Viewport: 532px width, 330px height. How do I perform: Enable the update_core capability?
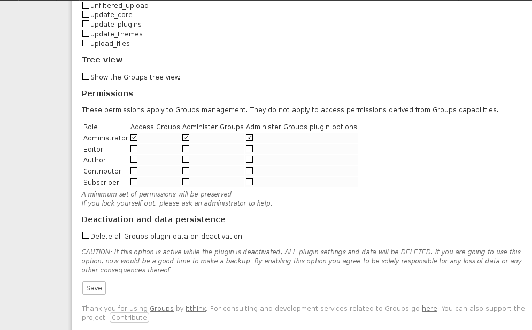point(86,14)
